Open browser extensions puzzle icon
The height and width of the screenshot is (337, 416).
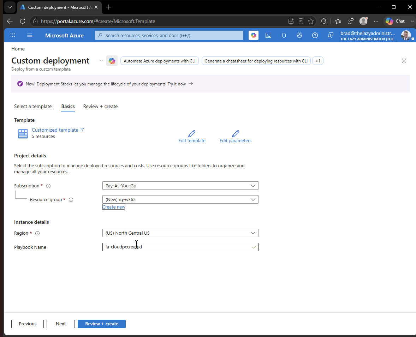(323, 21)
